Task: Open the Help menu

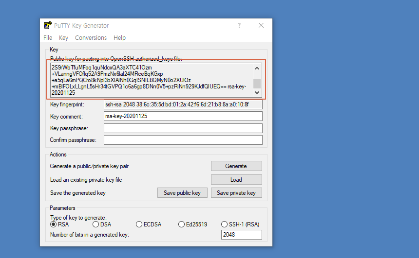Action: 119,38
